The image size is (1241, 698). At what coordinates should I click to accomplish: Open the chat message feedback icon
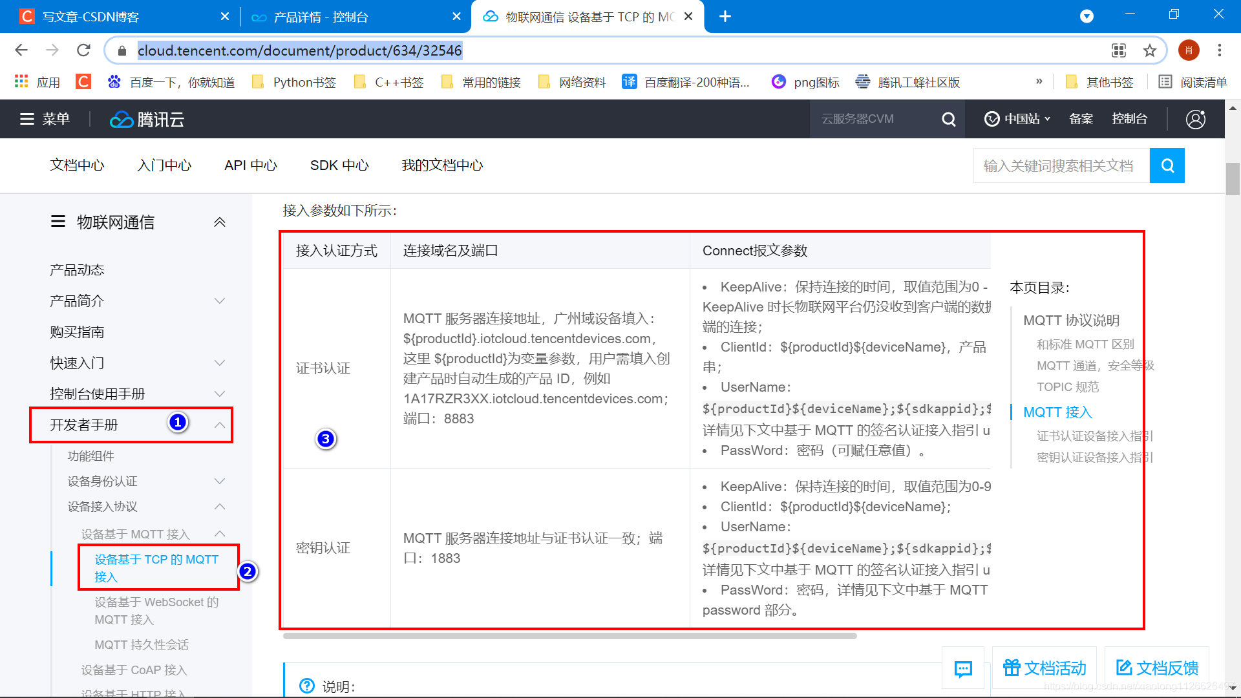(962, 668)
